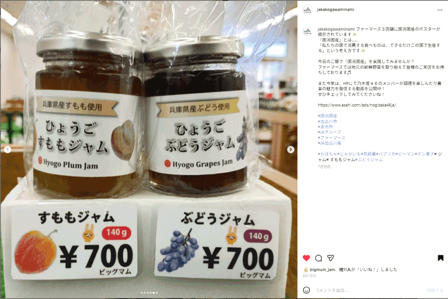448x299 pixels.
Task: Open the #国消国産 hashtag
Action: [x=327, y=116]
